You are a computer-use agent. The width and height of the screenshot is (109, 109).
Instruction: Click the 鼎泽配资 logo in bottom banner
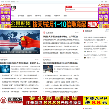coord(11,100)
